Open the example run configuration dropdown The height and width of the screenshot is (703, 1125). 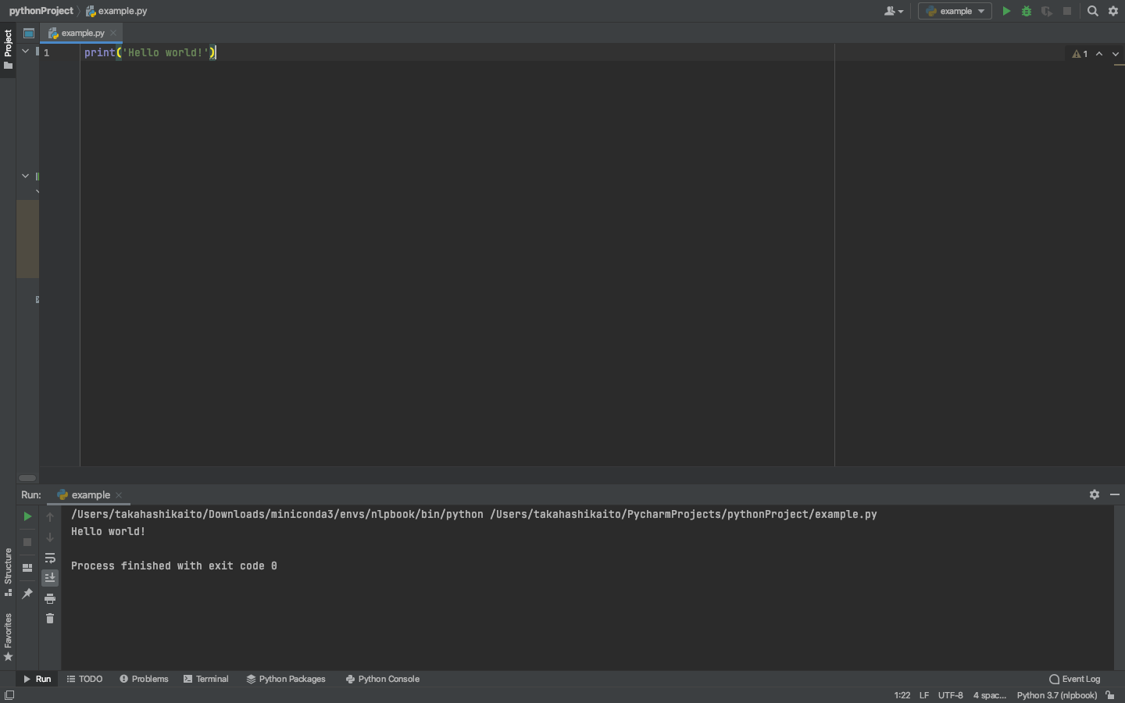[x=955, y=11]
